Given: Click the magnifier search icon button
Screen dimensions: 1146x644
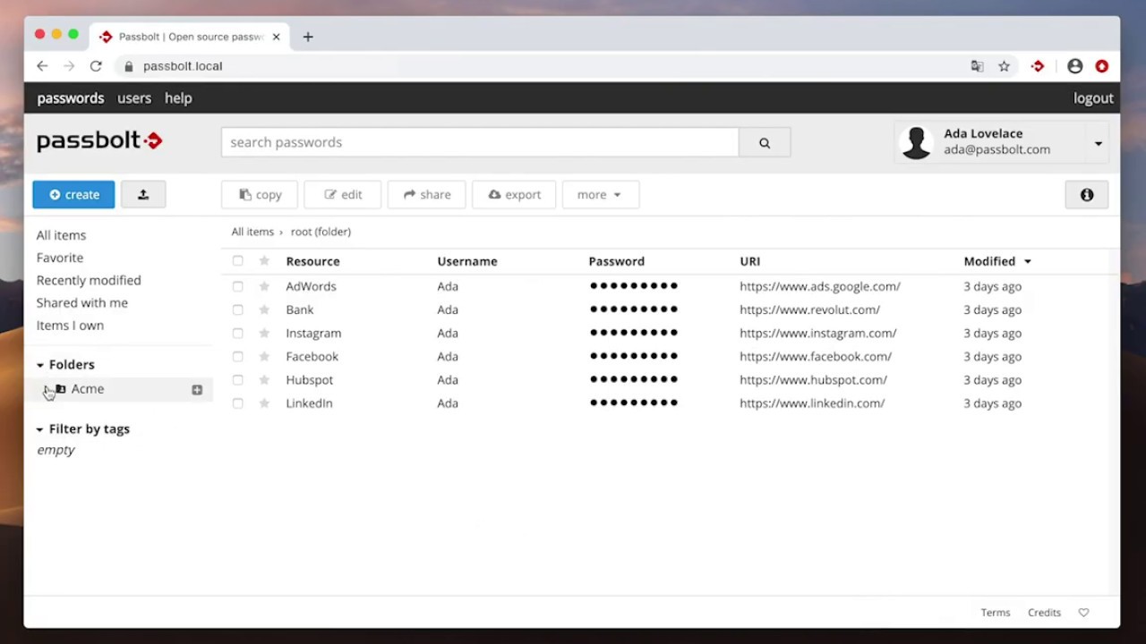Looking at the screenshot, I should [x=765, y=142].
